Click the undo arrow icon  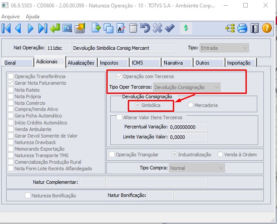[145, 28]
